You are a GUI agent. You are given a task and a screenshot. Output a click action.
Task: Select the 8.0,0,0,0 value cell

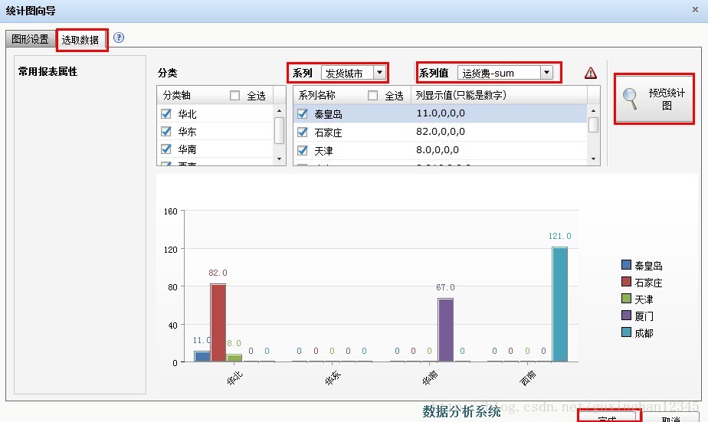[x=499, y=150]
